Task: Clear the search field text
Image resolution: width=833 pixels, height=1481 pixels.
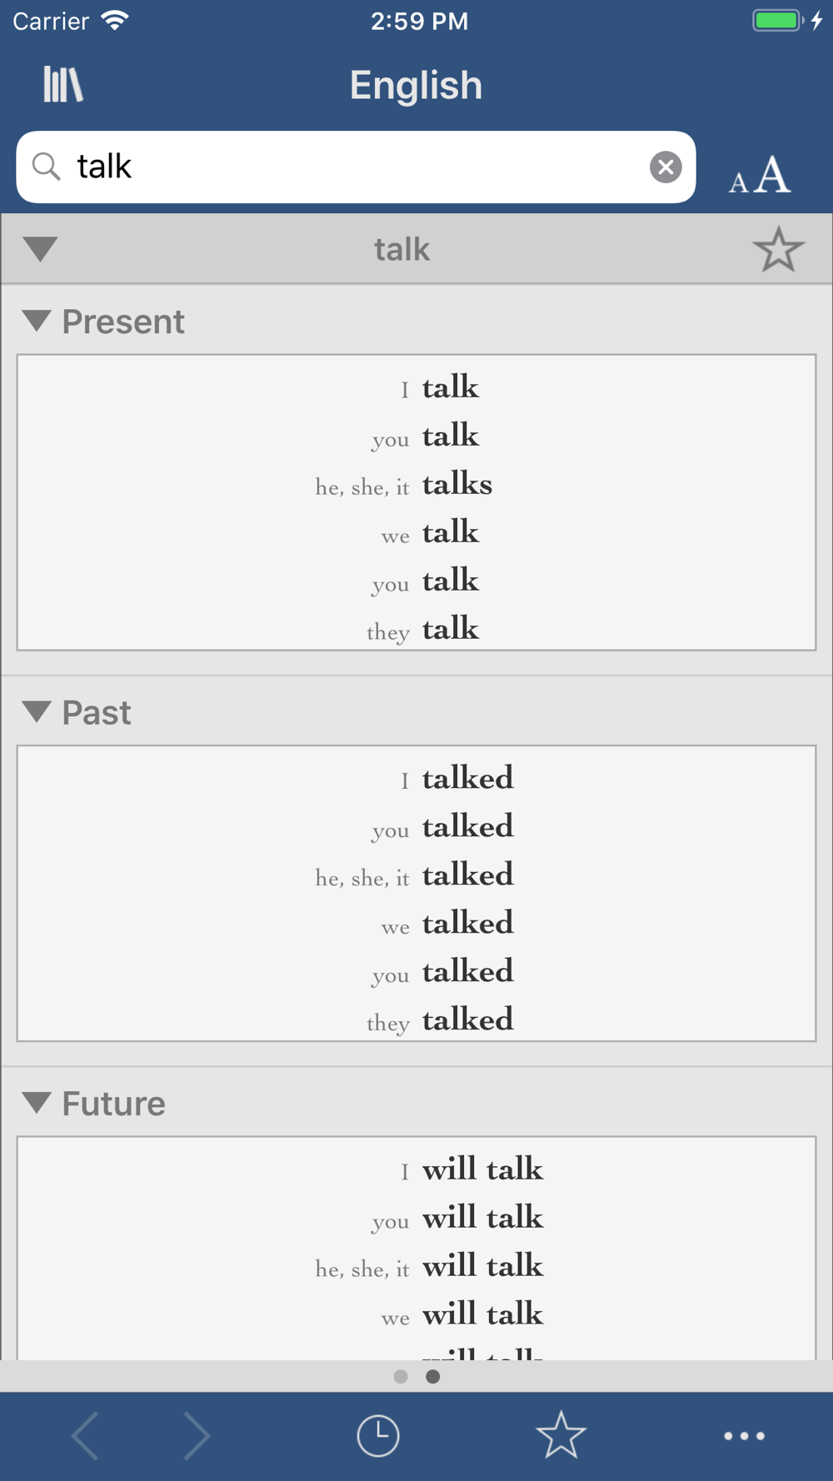Action: click(x=666, y=167)
